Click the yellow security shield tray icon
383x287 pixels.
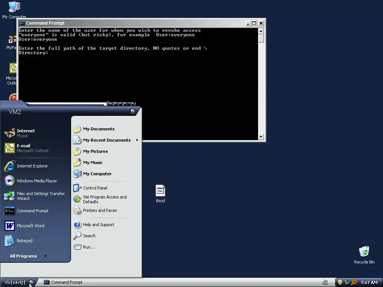(340, 283)
